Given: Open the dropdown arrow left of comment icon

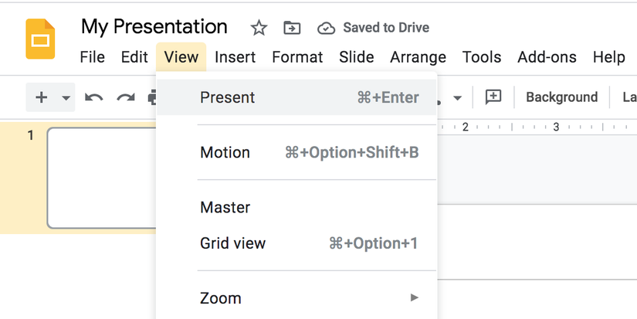Looking at the screenshot, I should pos(457,98).
